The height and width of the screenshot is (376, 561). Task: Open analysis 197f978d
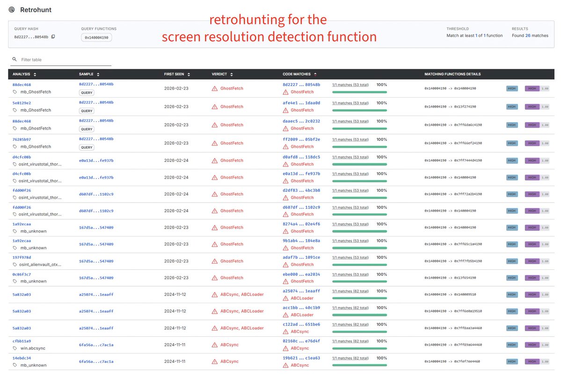click(22, 258)
